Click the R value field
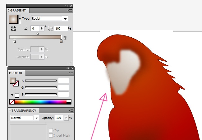Viewport: 202px width, 140px height. click(x=63, y=81)
